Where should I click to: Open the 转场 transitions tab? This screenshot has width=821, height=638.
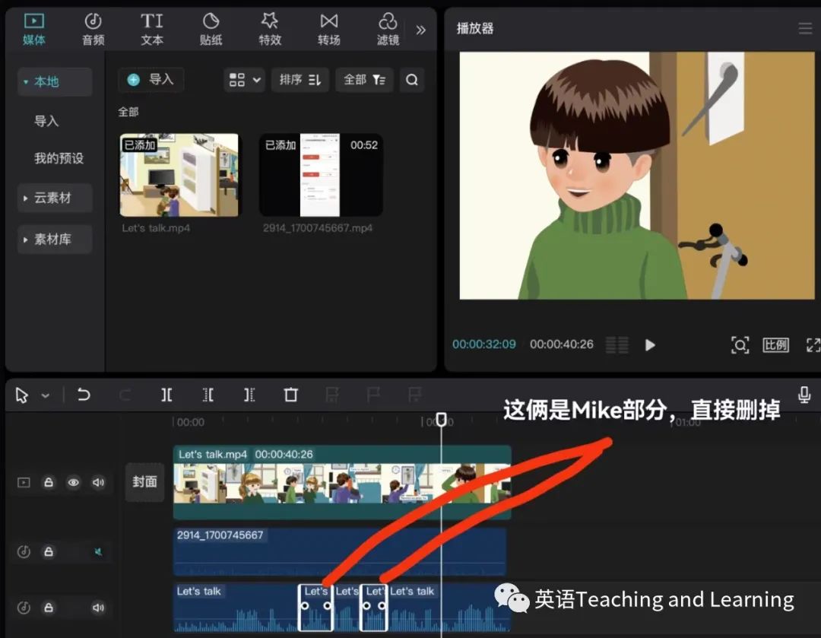(x=329, y=30)
